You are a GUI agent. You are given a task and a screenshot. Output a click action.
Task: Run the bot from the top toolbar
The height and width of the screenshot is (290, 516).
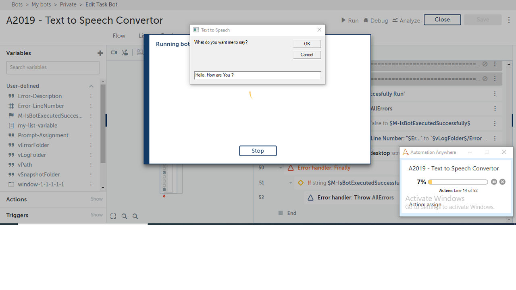click(x=350, y=20)
